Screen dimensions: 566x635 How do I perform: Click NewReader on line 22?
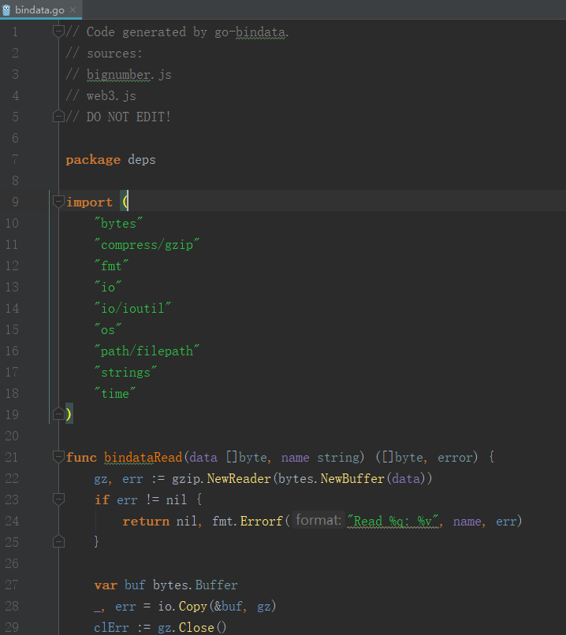pos(239,479)
